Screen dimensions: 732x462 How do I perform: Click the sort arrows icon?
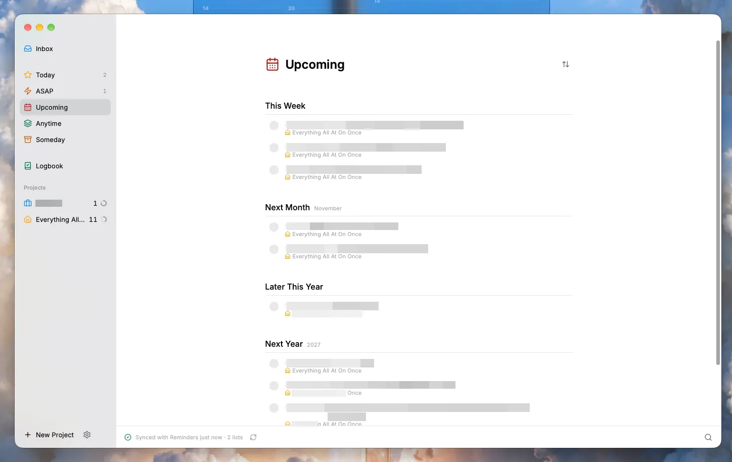pyautogui.click(x=566, y=64)
